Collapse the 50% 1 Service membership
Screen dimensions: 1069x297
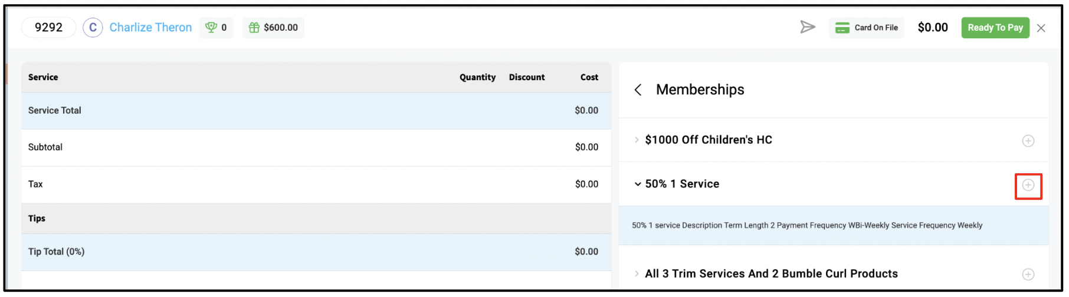pyautogui.click(x=637, y=184)
